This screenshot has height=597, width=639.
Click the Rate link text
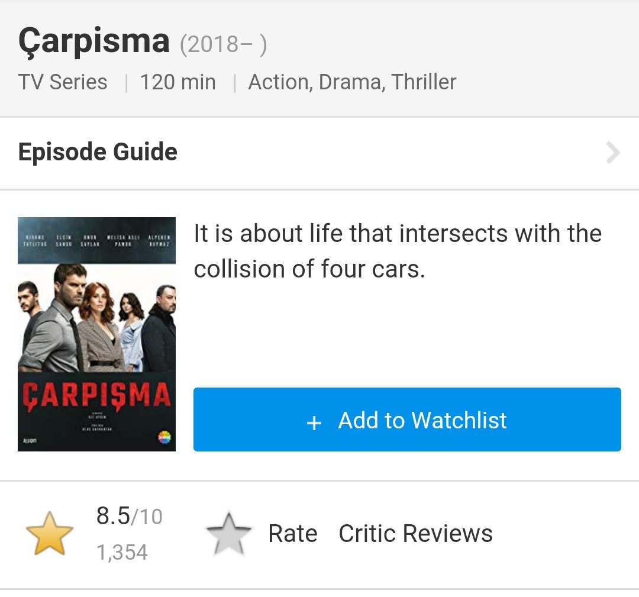(293, 534)
